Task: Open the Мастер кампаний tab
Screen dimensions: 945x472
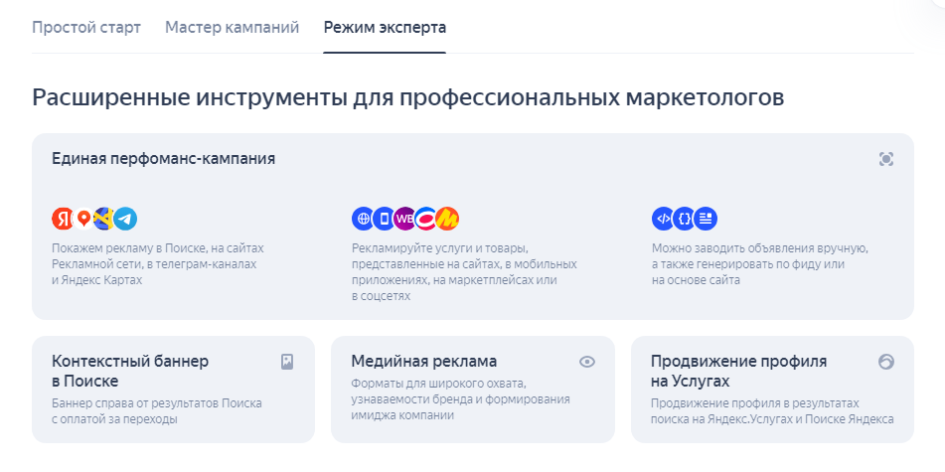Action: coord(232,27)
